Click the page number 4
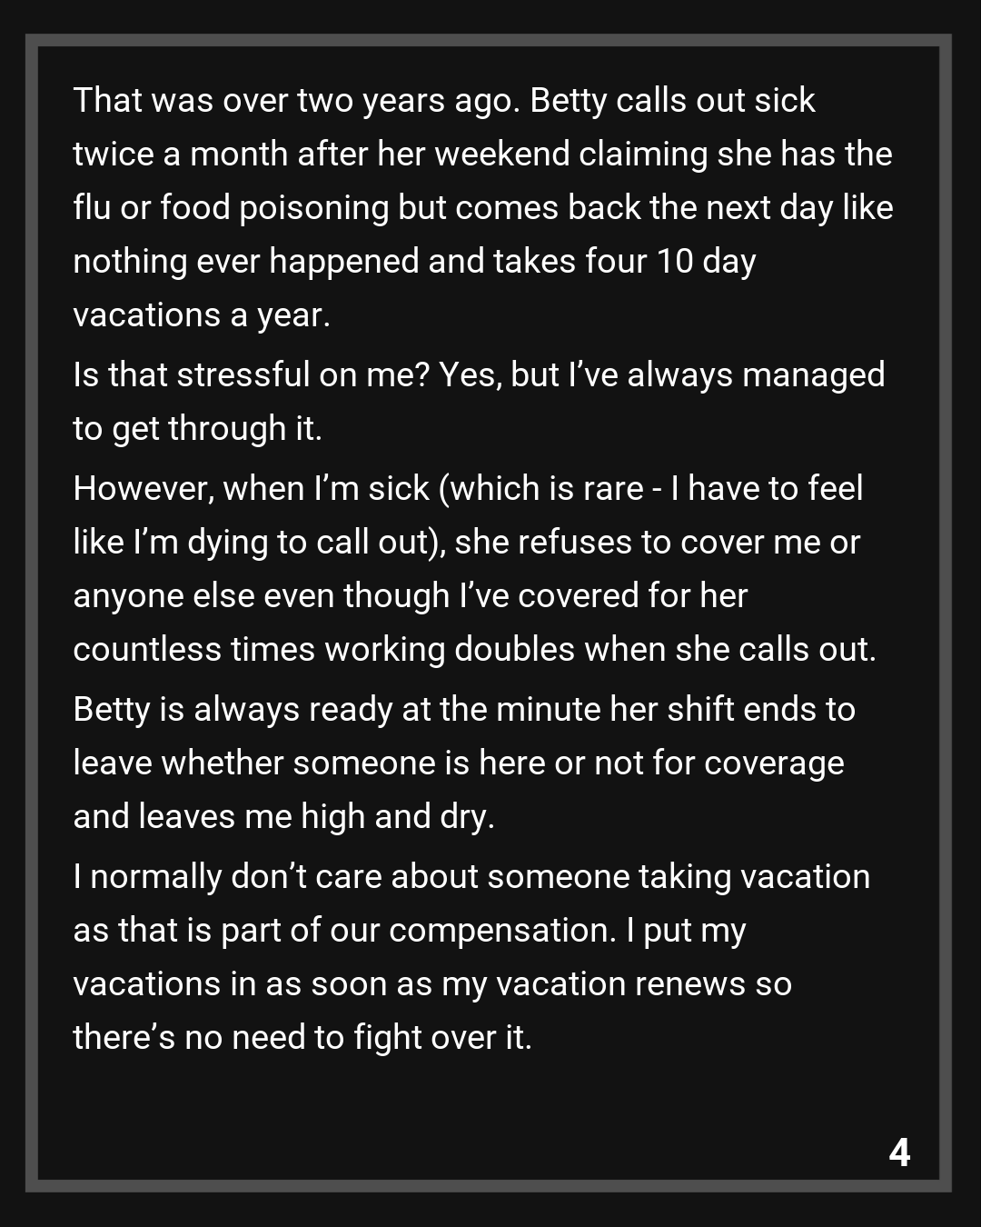Image resolution: width=981 pixels, height=1227 pixels. pos(898,1152)
